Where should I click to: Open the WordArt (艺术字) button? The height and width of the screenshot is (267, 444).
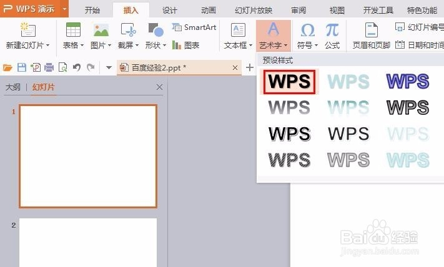click(x=274, y=36)
